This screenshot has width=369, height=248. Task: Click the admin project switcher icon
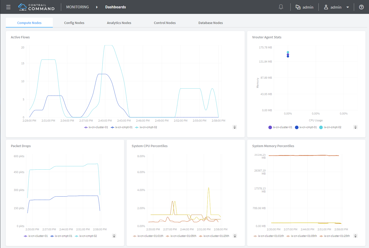[298, 7]
